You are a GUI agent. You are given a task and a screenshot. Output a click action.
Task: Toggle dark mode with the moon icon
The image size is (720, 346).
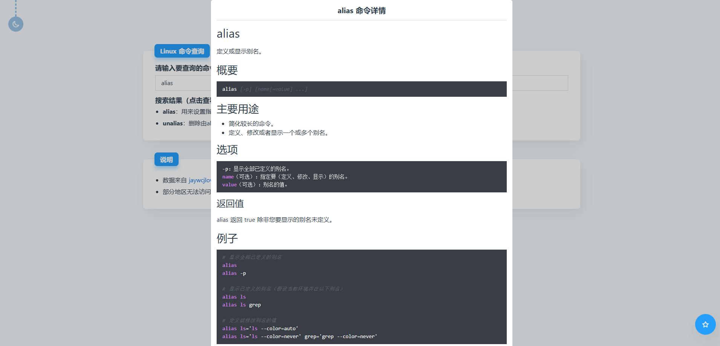tap(16, 24)
